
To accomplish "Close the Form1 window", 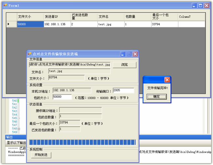I will [207, 6].
